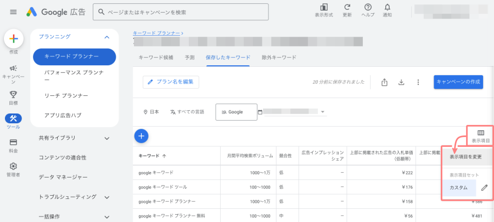Viewport: 494px width, 222px height.
Task: Switch to 除外キーワード tab
Action: coord(279,58)
